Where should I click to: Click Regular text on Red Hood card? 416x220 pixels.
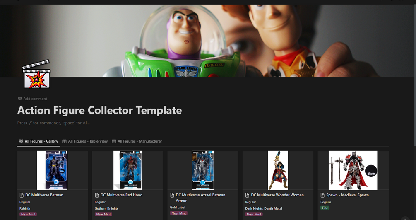(100, 202)
